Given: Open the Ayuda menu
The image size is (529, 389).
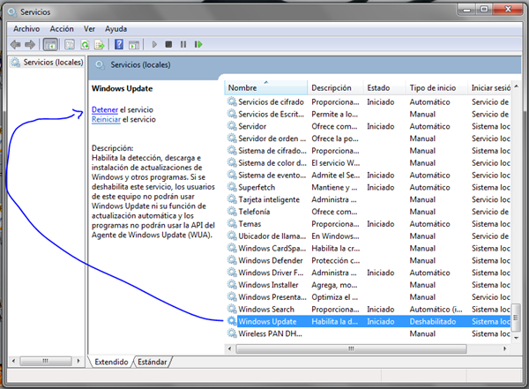Looking at the screenshot, I should click(115, 28).
